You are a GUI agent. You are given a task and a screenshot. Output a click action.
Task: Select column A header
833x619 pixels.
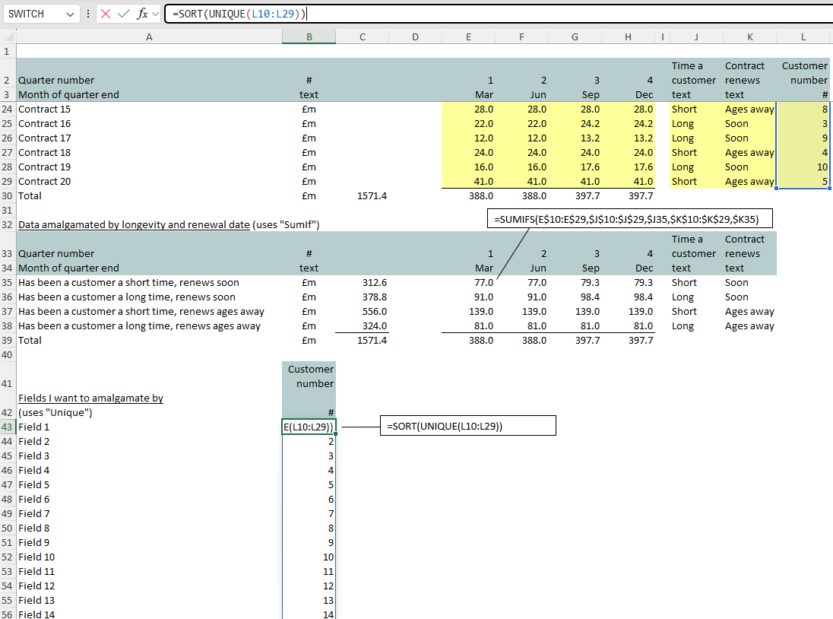[x=148, y=37]
